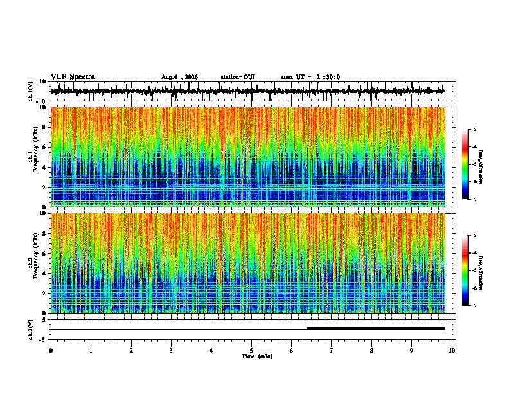Click the "VLF Spectra" plot title
Screen dimensions: 509x393
coord(73,76)
